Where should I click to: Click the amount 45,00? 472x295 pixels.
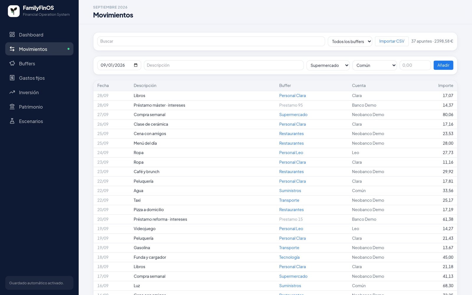448,257
